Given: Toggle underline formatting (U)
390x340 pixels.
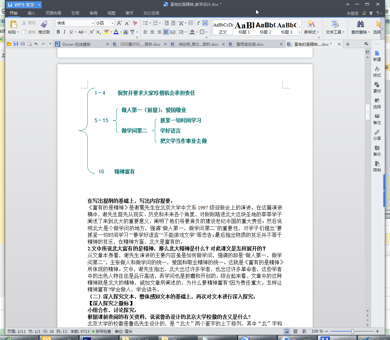Looking at the screenshot, I should (x=71, y=32).
